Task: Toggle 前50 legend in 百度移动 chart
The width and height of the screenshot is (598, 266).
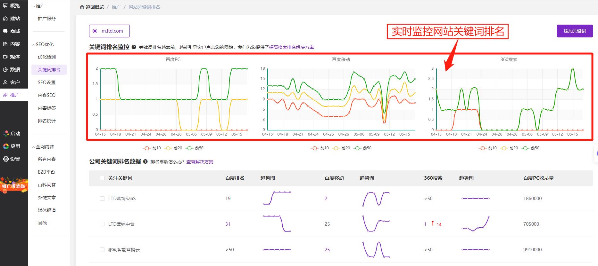Action: (362, 148)
